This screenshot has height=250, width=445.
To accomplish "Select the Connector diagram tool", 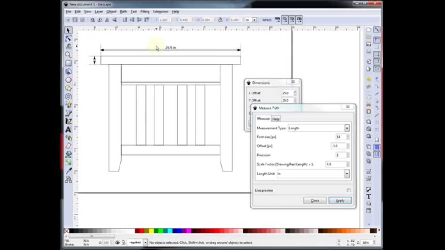I will pyautogui.click(x=68, y=180).
